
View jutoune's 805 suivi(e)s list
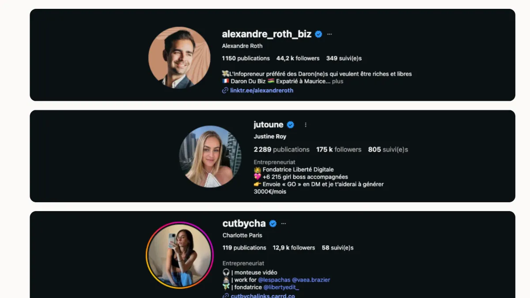(388, 150)
